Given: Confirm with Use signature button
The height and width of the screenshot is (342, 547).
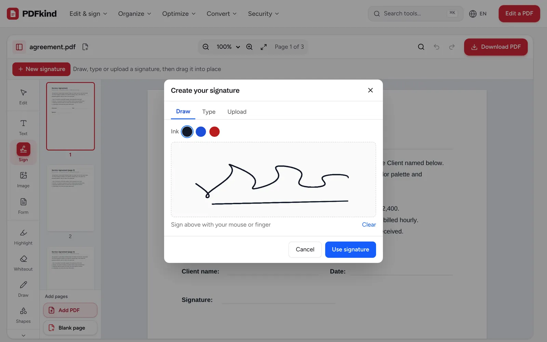Looking at the screenshot, I should pyautogui.click(x=350, y=250).
